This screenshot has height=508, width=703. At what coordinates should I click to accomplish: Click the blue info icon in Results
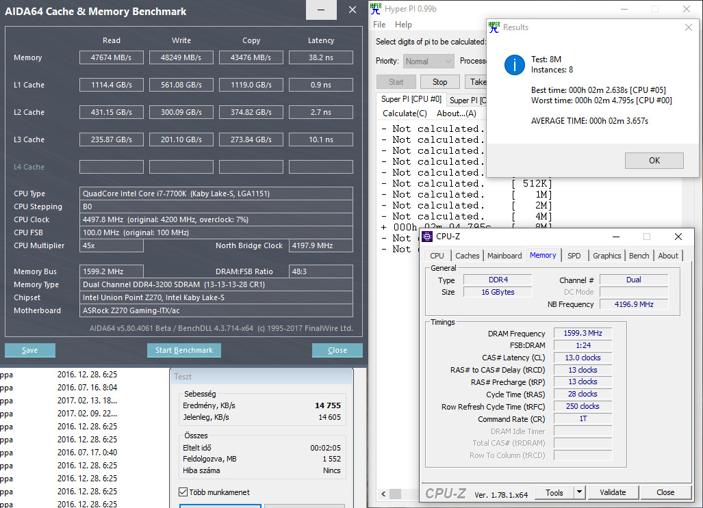point(514,65)
